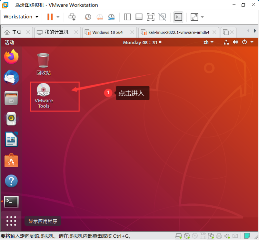Toggle the console view icon
The height and width of the screenshot is (240, 259).
pos(178,17)
